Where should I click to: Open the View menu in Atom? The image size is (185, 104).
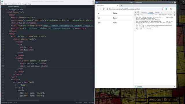click(x=9, y=4)
